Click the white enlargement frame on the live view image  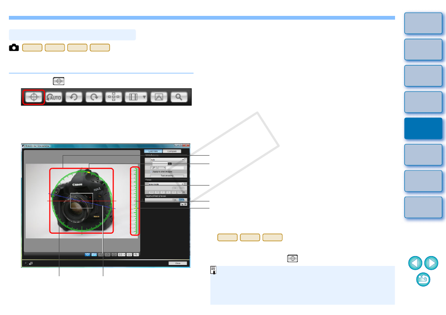tap(82, 200)
